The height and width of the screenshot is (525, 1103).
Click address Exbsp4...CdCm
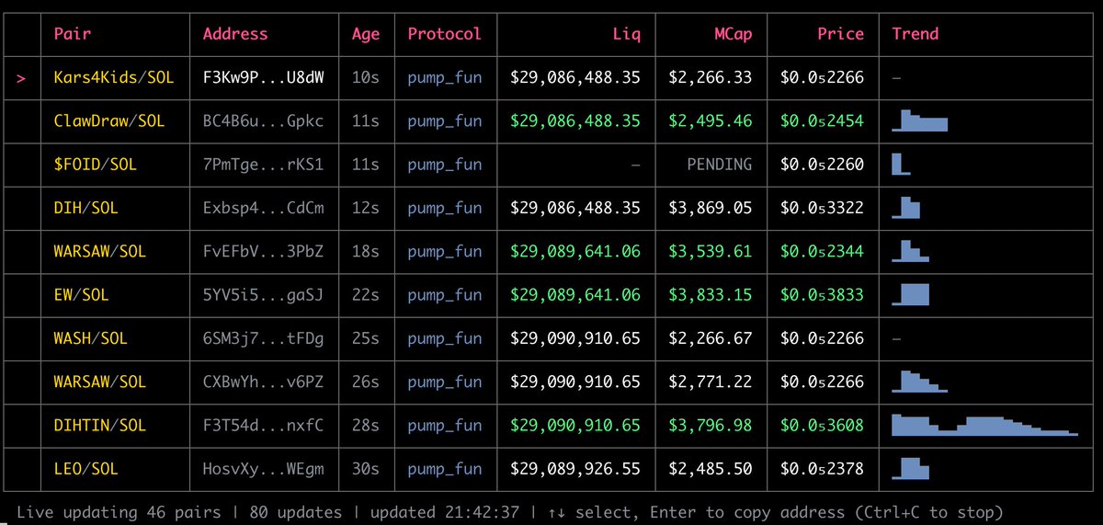point(263,208)
